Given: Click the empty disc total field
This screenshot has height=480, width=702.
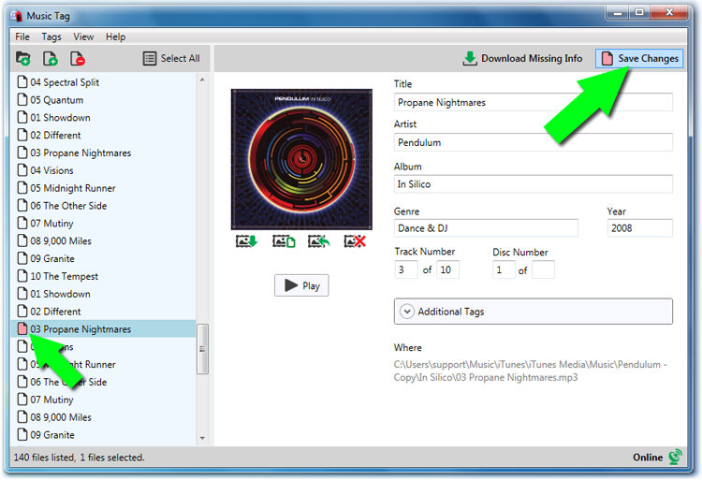Looking at the screenshot, I should tap(544, 269).
